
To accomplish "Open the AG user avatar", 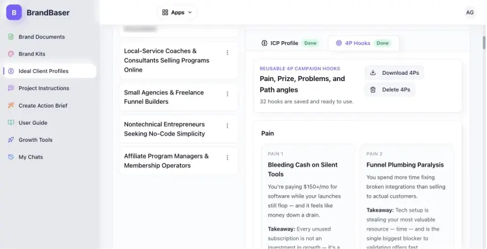I will point(470,13).
